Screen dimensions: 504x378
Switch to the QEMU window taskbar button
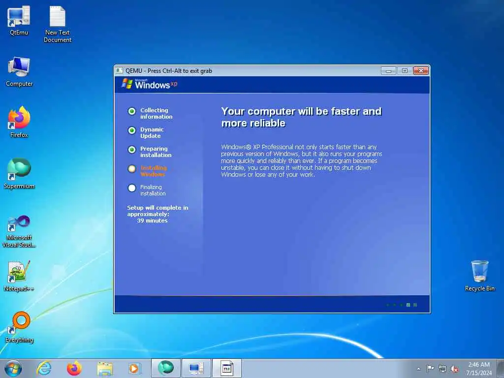click(x=226, y=368)
